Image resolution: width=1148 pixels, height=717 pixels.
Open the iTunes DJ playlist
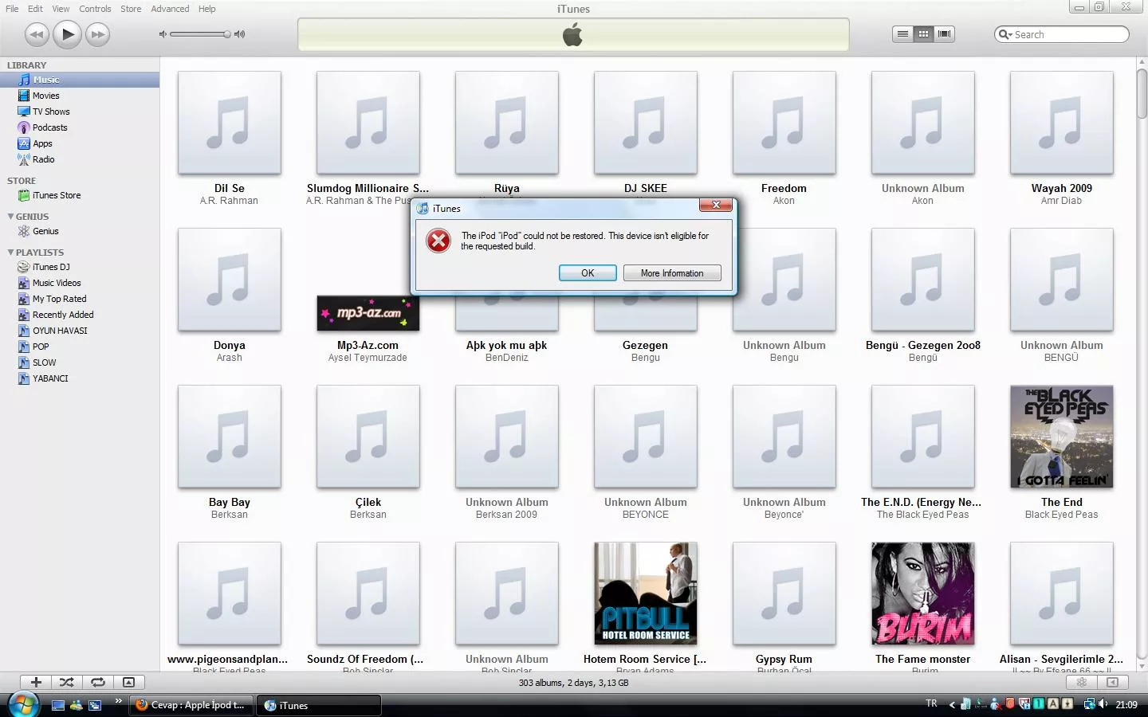coord(80,267)
